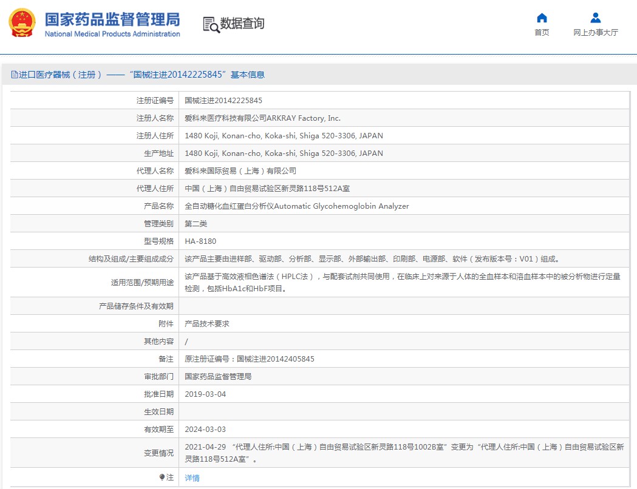Click the 型号规格 label

click(158, 241)
